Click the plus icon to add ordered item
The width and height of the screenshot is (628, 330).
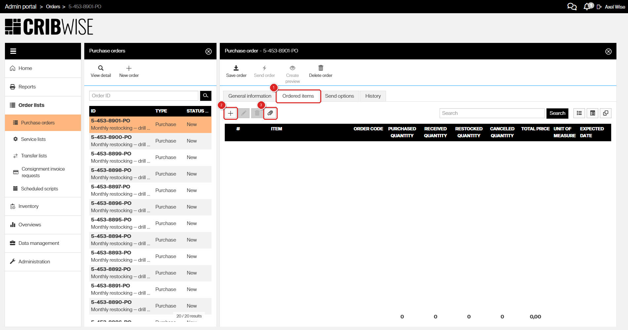[230, 113]
